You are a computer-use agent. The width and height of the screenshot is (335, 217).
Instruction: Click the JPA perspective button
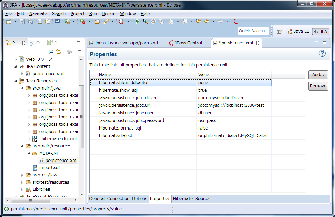pos(321,31)
